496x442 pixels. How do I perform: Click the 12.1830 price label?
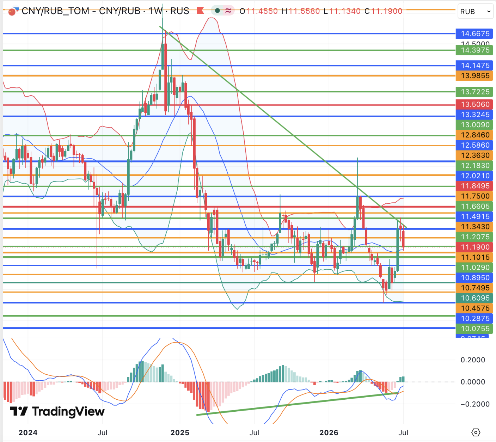pos(474,166)
